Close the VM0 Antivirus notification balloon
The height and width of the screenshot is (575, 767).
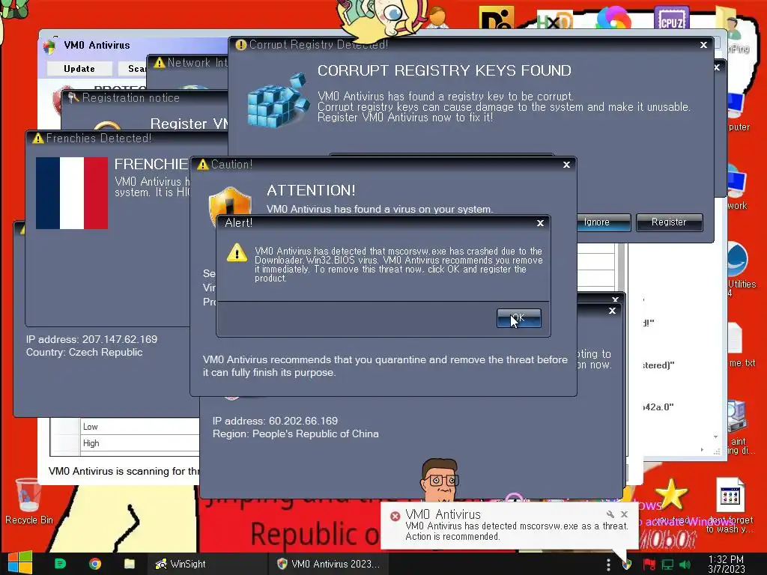(x=624, y=514)
